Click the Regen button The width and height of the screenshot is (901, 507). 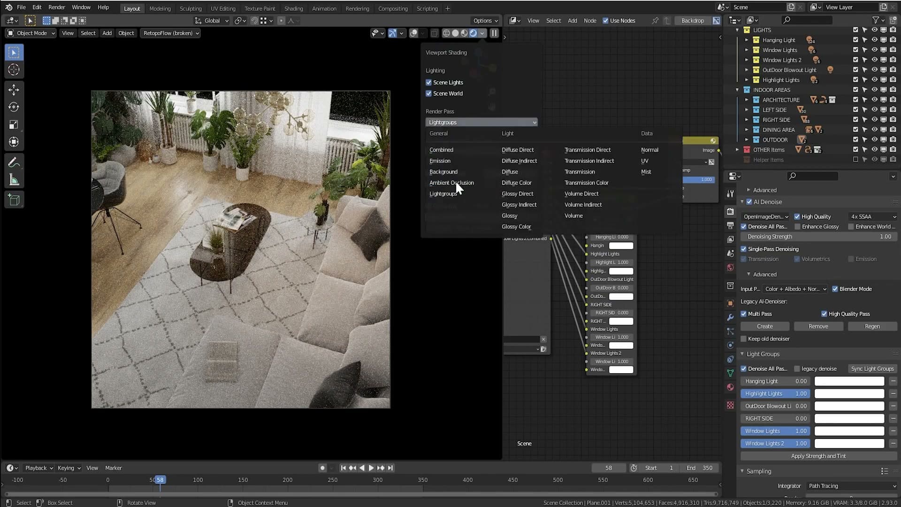point(872,326)
